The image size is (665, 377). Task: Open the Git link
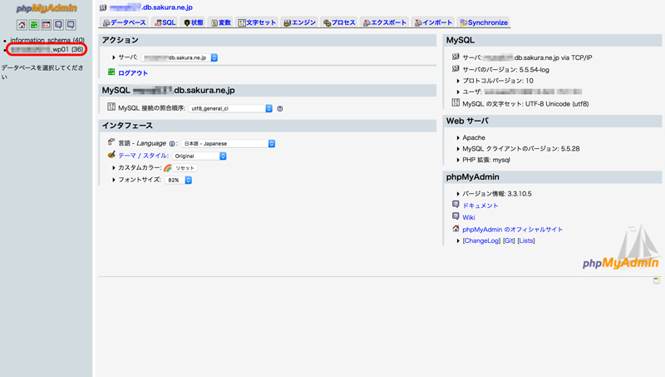pyautogui.click(x=509, y=241)
